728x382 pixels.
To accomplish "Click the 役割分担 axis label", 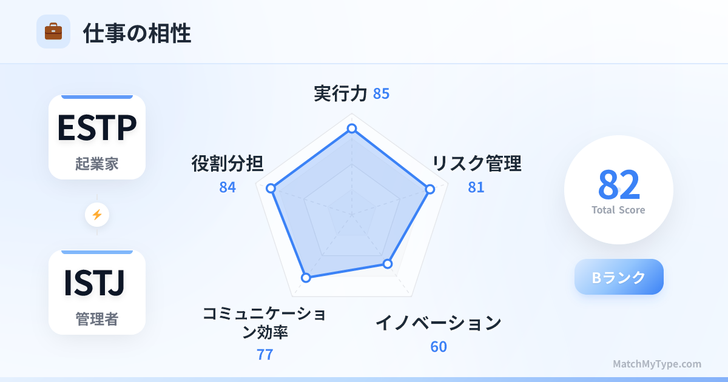I will [227, 164].
